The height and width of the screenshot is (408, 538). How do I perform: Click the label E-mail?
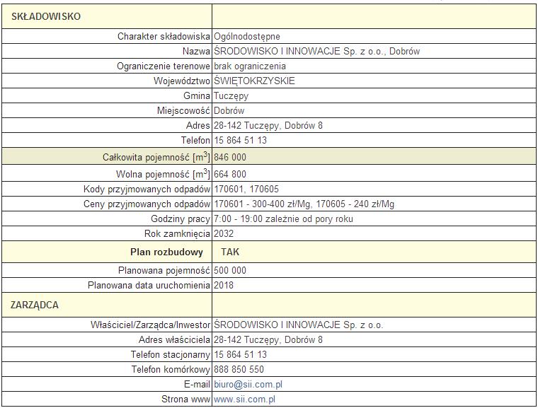[197, 385]
